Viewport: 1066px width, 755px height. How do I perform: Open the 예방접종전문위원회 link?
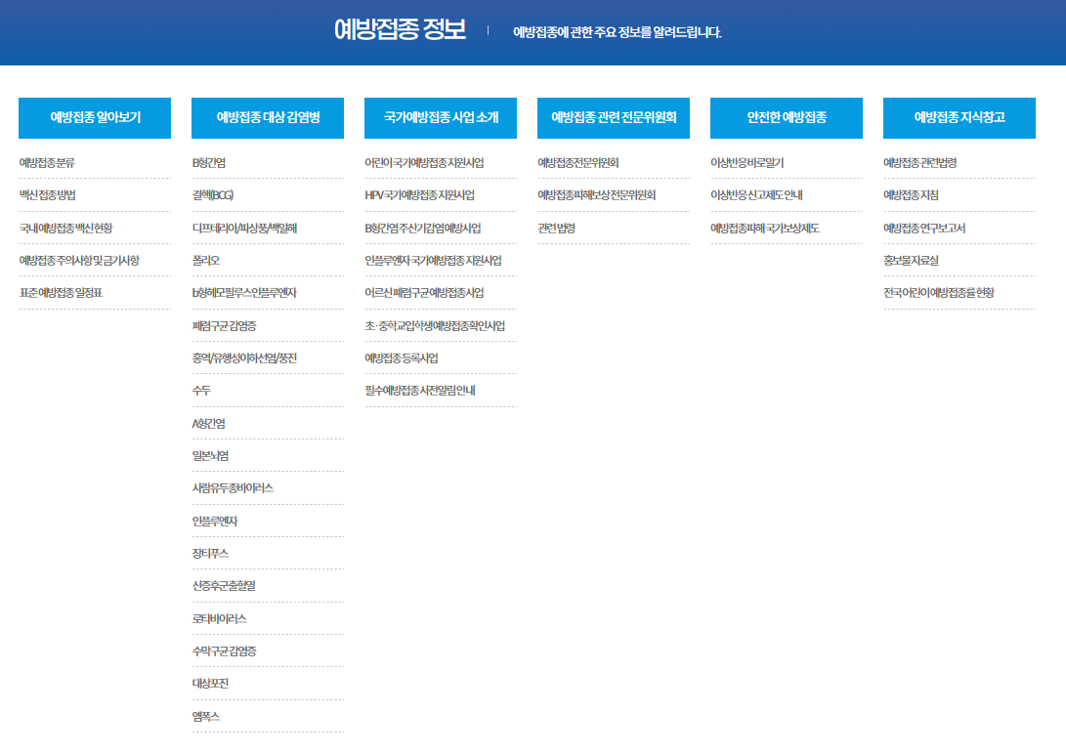coord(577,163)
